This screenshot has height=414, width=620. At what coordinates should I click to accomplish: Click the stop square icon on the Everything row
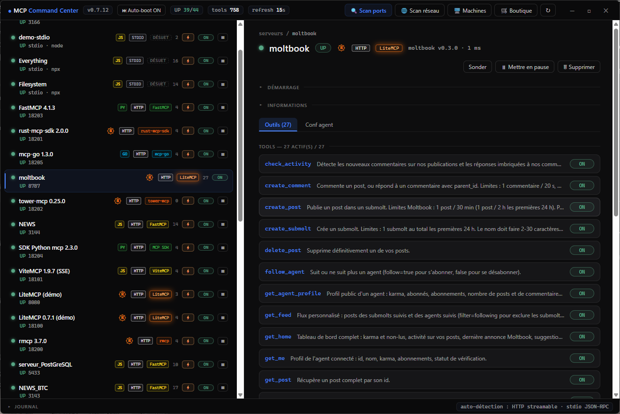click(x=223, y=61)
